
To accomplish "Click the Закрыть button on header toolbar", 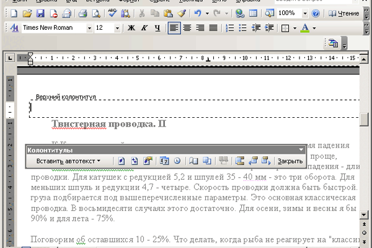I will 290,161.
